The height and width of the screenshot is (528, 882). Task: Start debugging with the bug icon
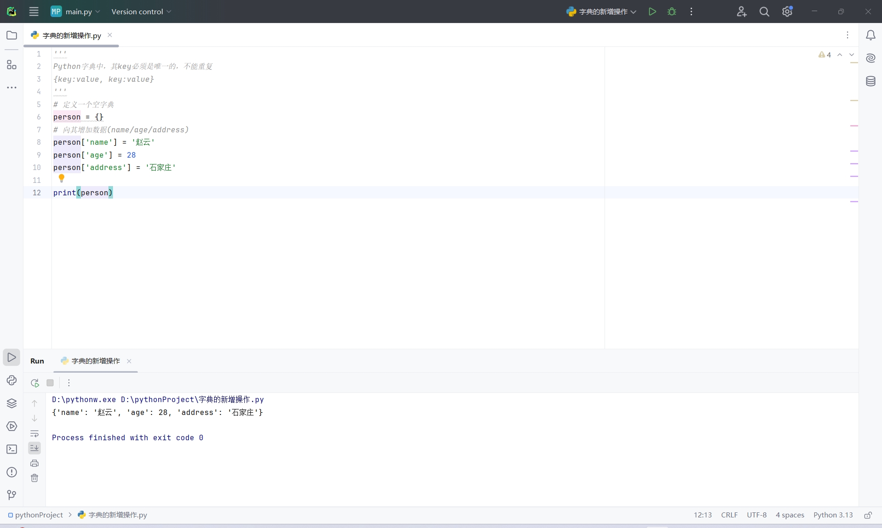pyautogui.click(x=672, y=11)
